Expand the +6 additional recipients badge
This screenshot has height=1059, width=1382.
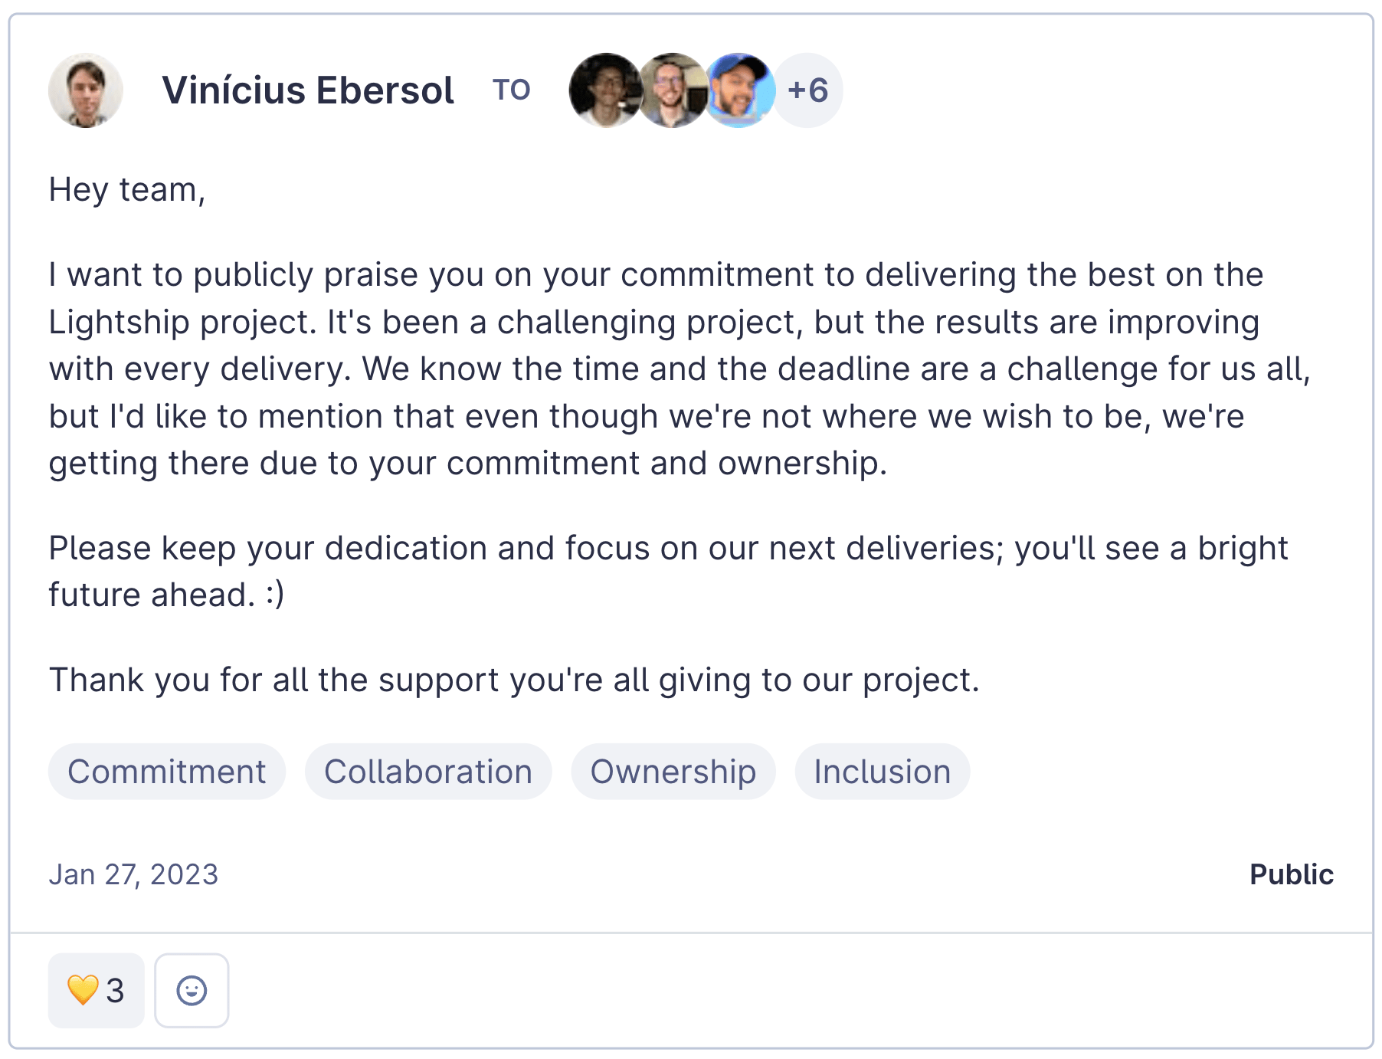coord(808,90)
